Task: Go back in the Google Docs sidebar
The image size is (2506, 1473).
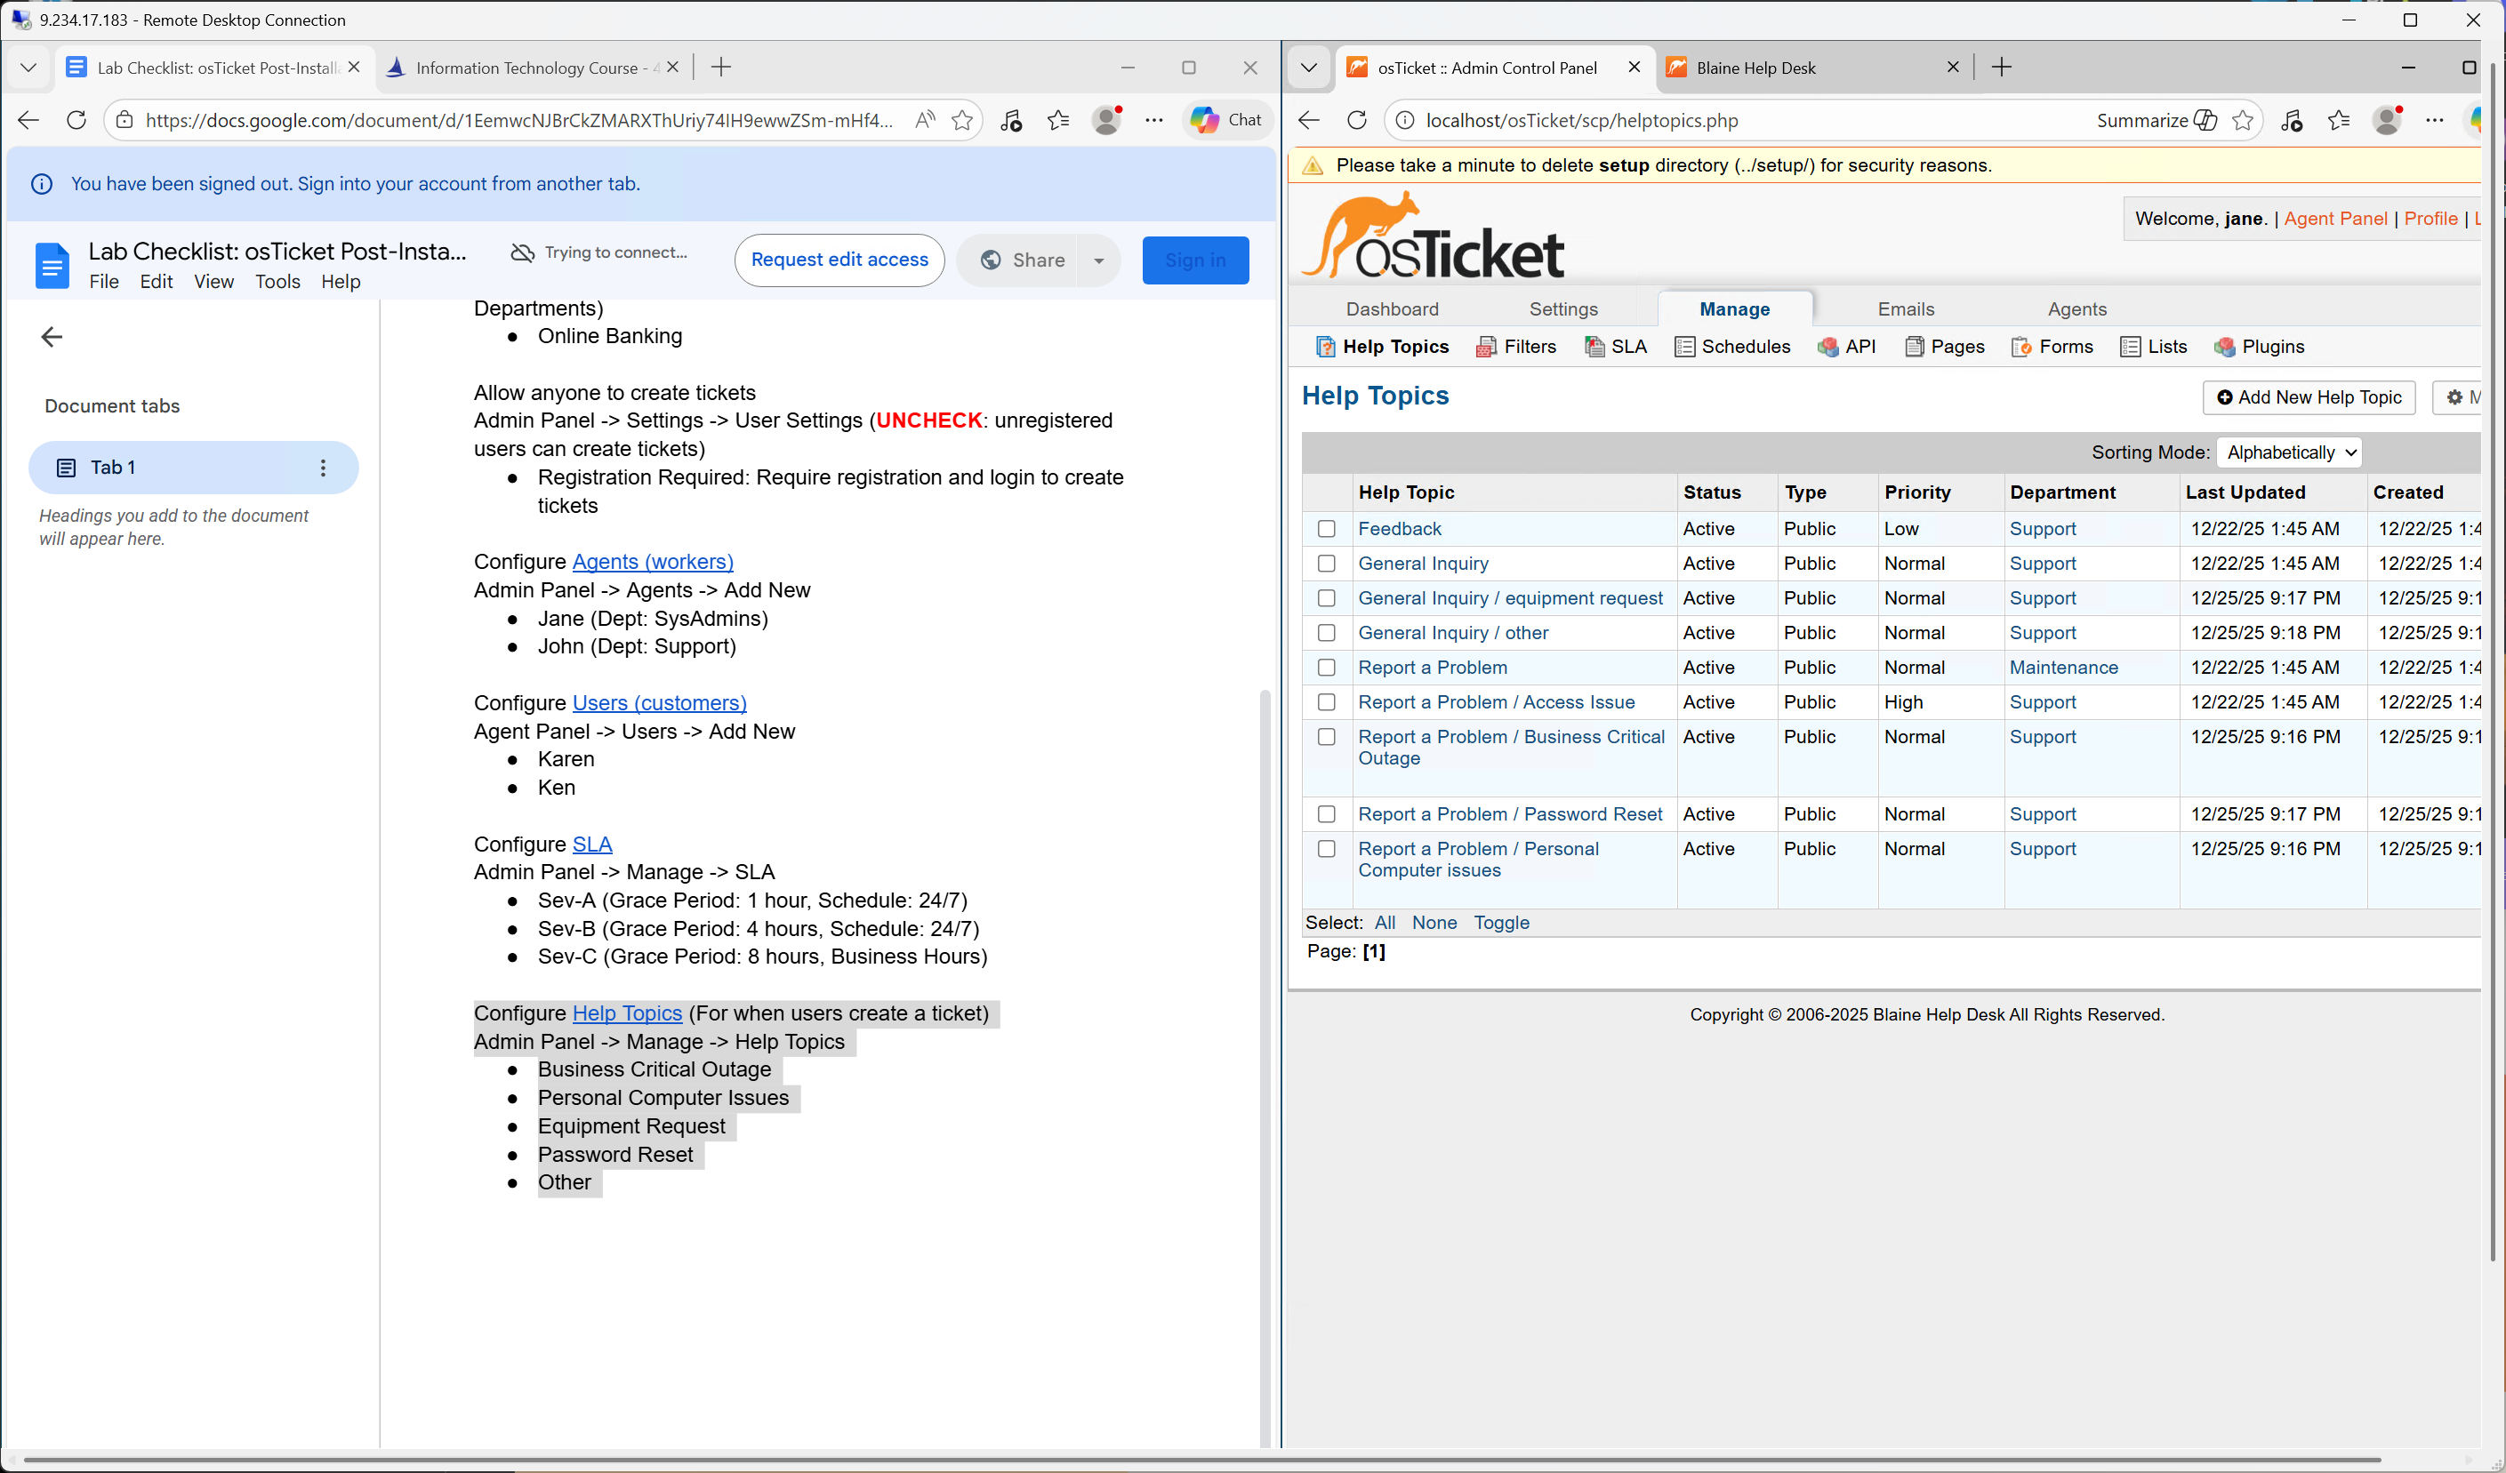Action: pyautogui.click(x=52, y=337)
